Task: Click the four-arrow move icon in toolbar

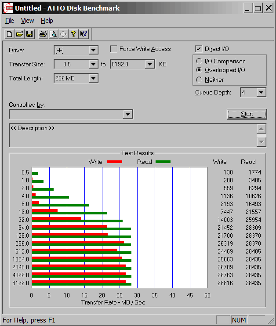Action: tap(63, 34)
